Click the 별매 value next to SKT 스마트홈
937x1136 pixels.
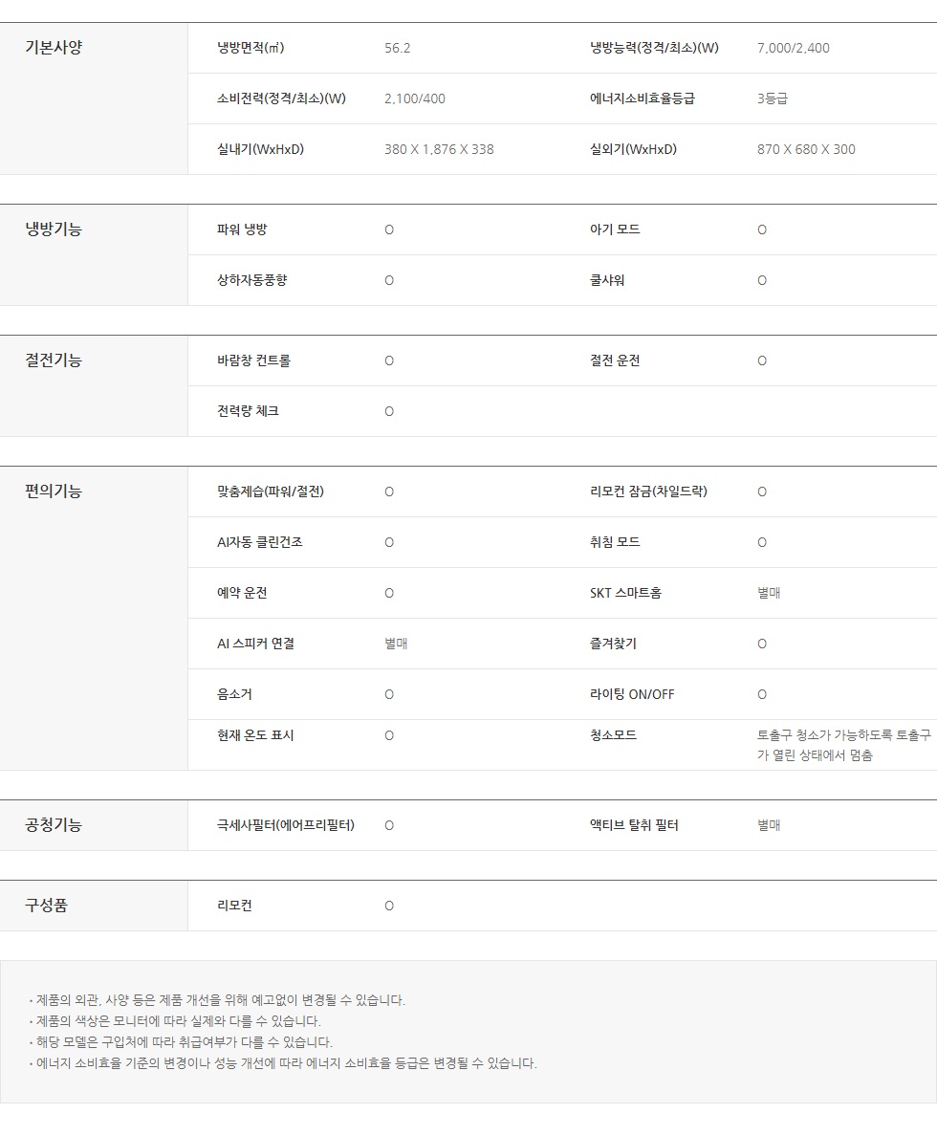pyautogui.click(x=769, y=593)
